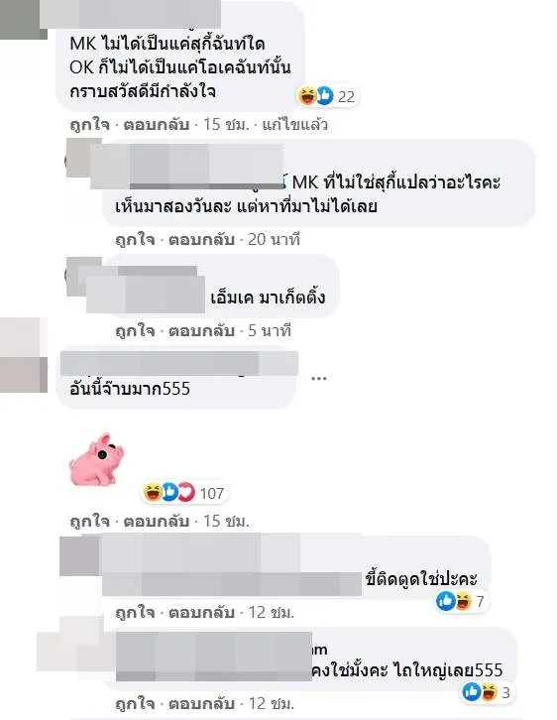The image size is (557, 720).
Task: Click reaction icons with count 3
Action: pyautogui.click(x=487, y=692)
